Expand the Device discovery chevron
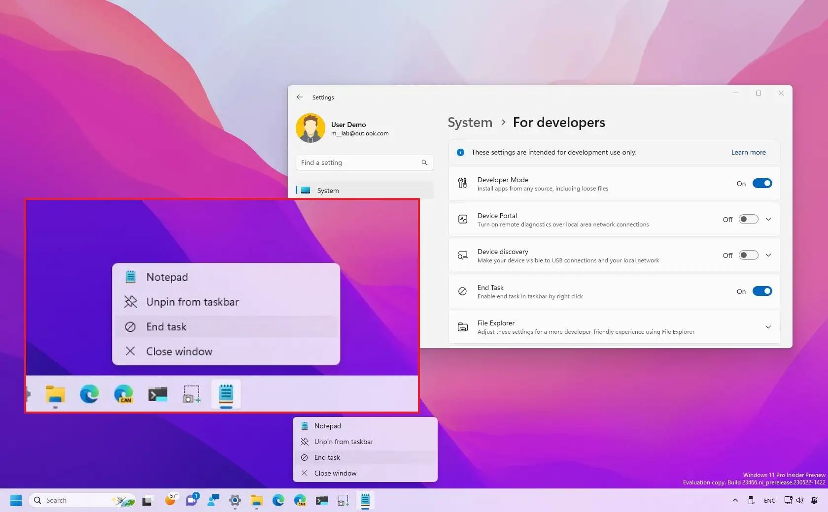This screenshot has height=512, width=828. coord(768,255)
